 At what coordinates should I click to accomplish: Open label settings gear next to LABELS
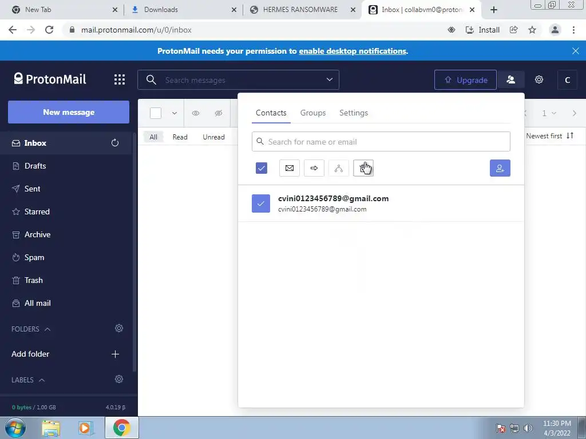[119, 379]
